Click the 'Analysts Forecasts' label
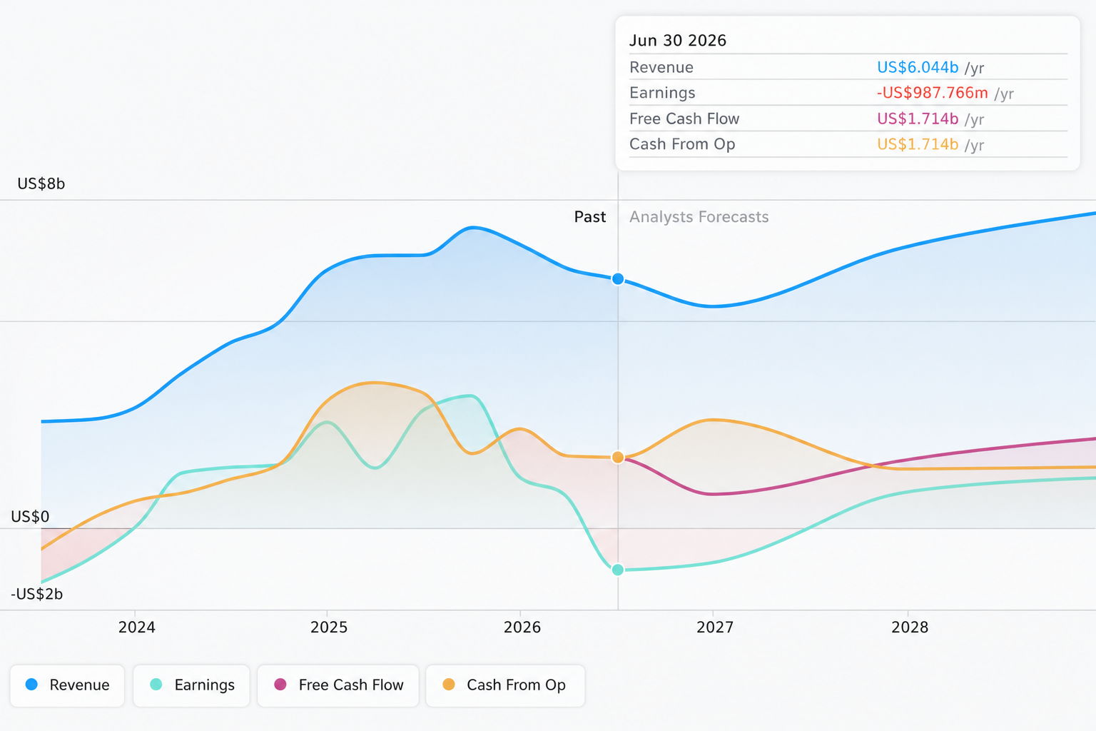 [x=699, y=217]
